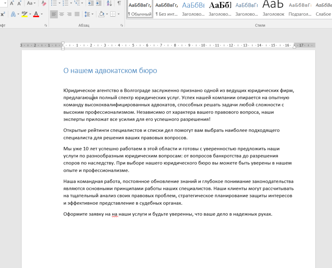Apply the Заголовок title style
This screenshot has width=332, height=268.
tap(273, 9)
